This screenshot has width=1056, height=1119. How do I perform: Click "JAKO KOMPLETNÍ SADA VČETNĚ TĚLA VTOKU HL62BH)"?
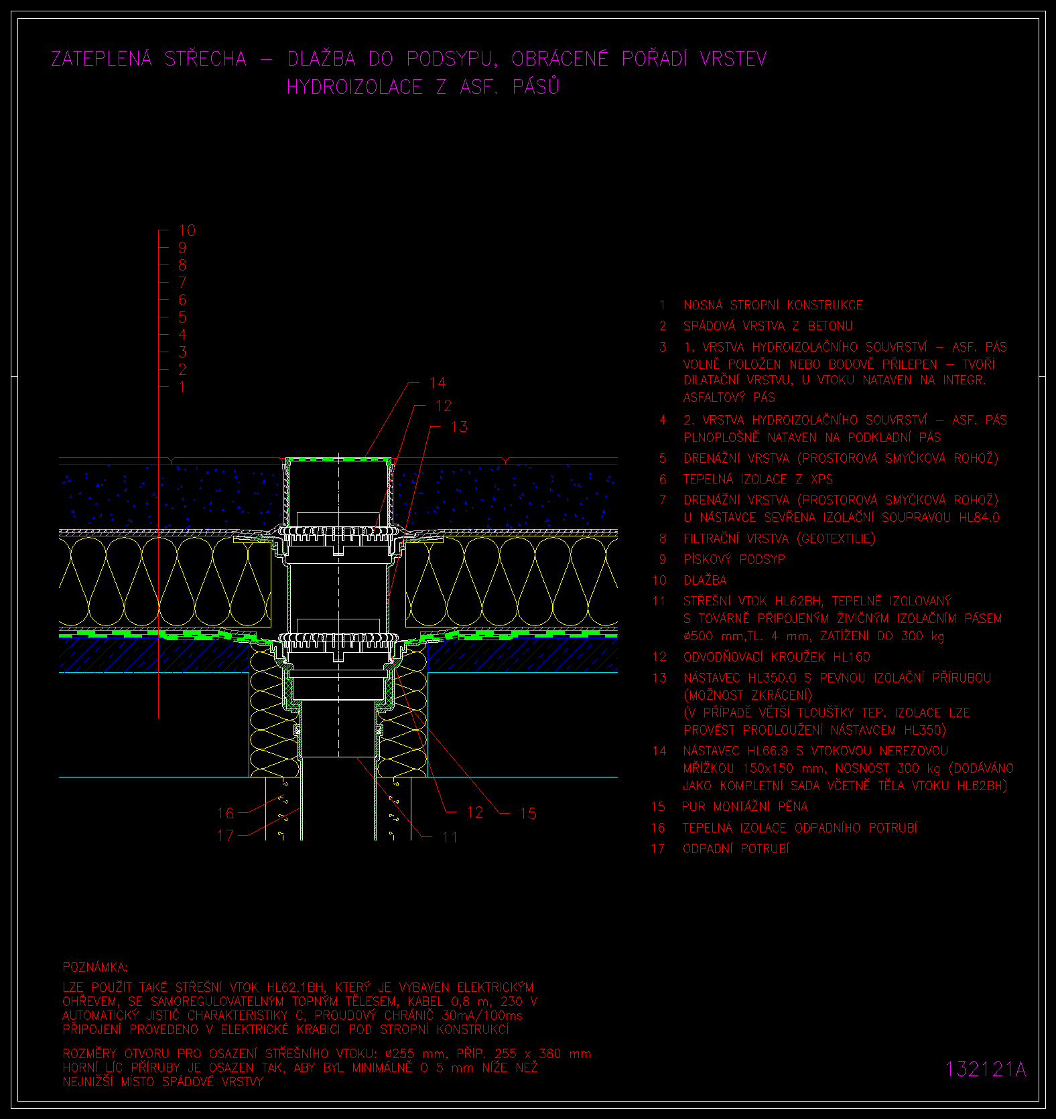click(845, 786)
